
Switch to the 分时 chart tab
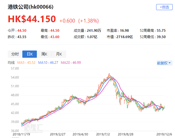15,54
